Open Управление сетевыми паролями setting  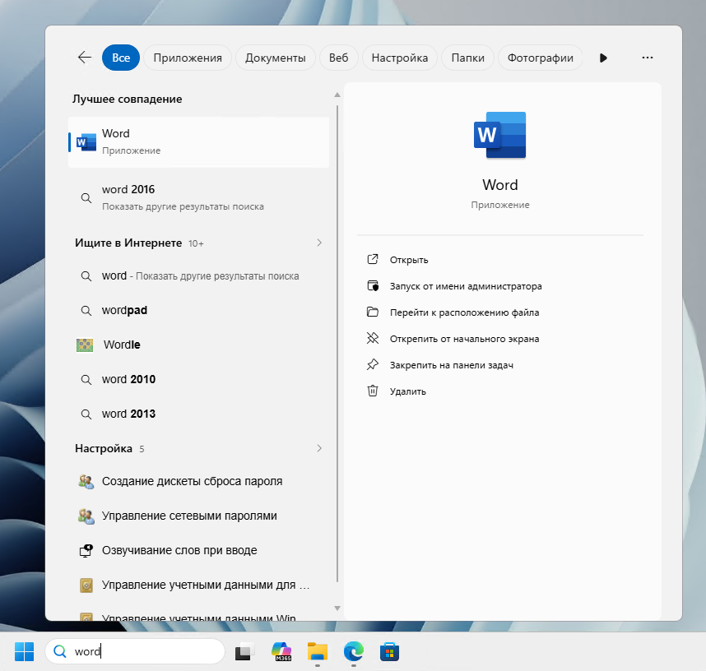coord(198,516)
